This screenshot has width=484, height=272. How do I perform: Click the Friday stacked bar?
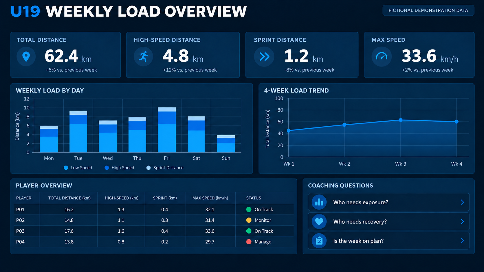click(x=167, y=130)
